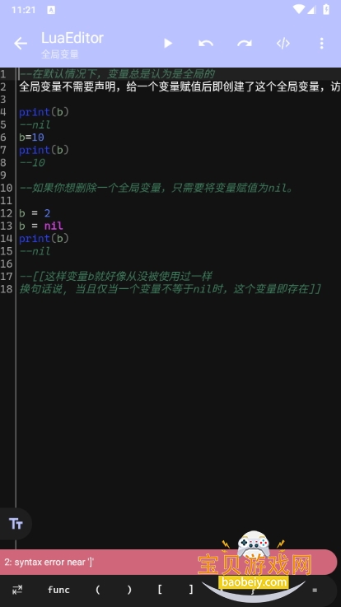
Task: Select line number 17 in gutter
Action: [x=7, y=277]
